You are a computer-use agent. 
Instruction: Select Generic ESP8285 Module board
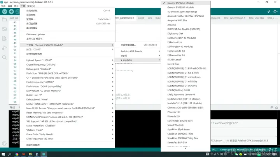pyautogui.click(x=185, y=7)
